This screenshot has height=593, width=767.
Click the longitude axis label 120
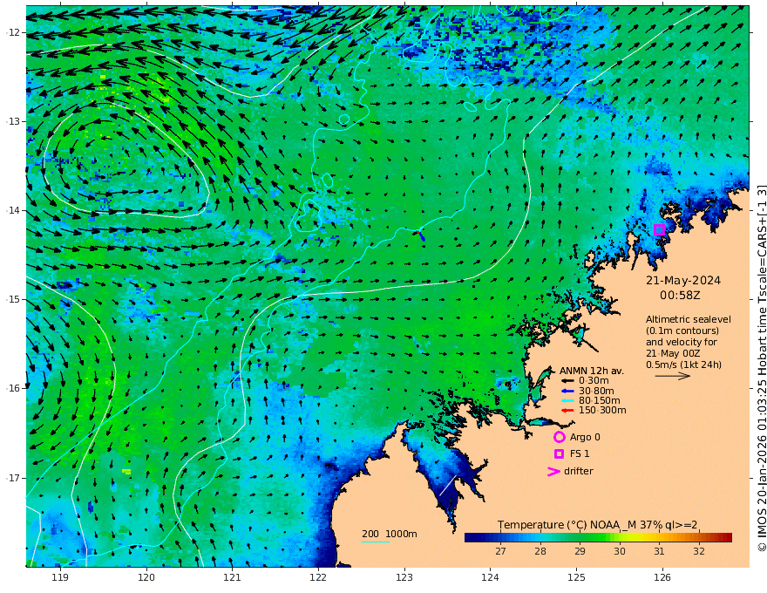pyautogui.click(x=146, y=578)
